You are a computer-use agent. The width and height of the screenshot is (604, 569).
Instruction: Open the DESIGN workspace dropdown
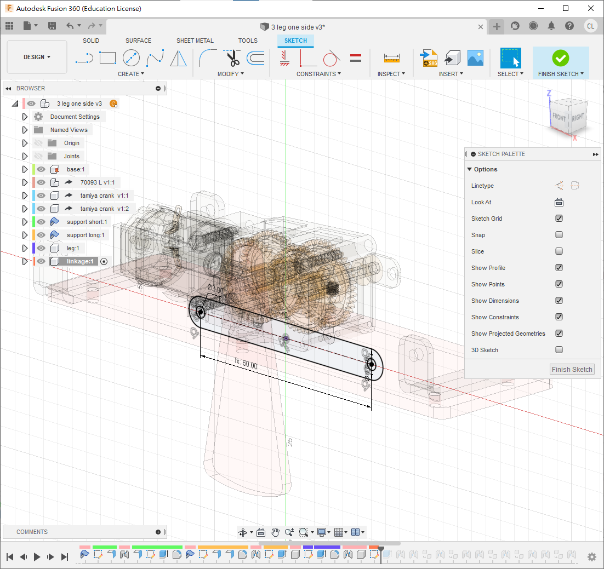pos(37,57)
